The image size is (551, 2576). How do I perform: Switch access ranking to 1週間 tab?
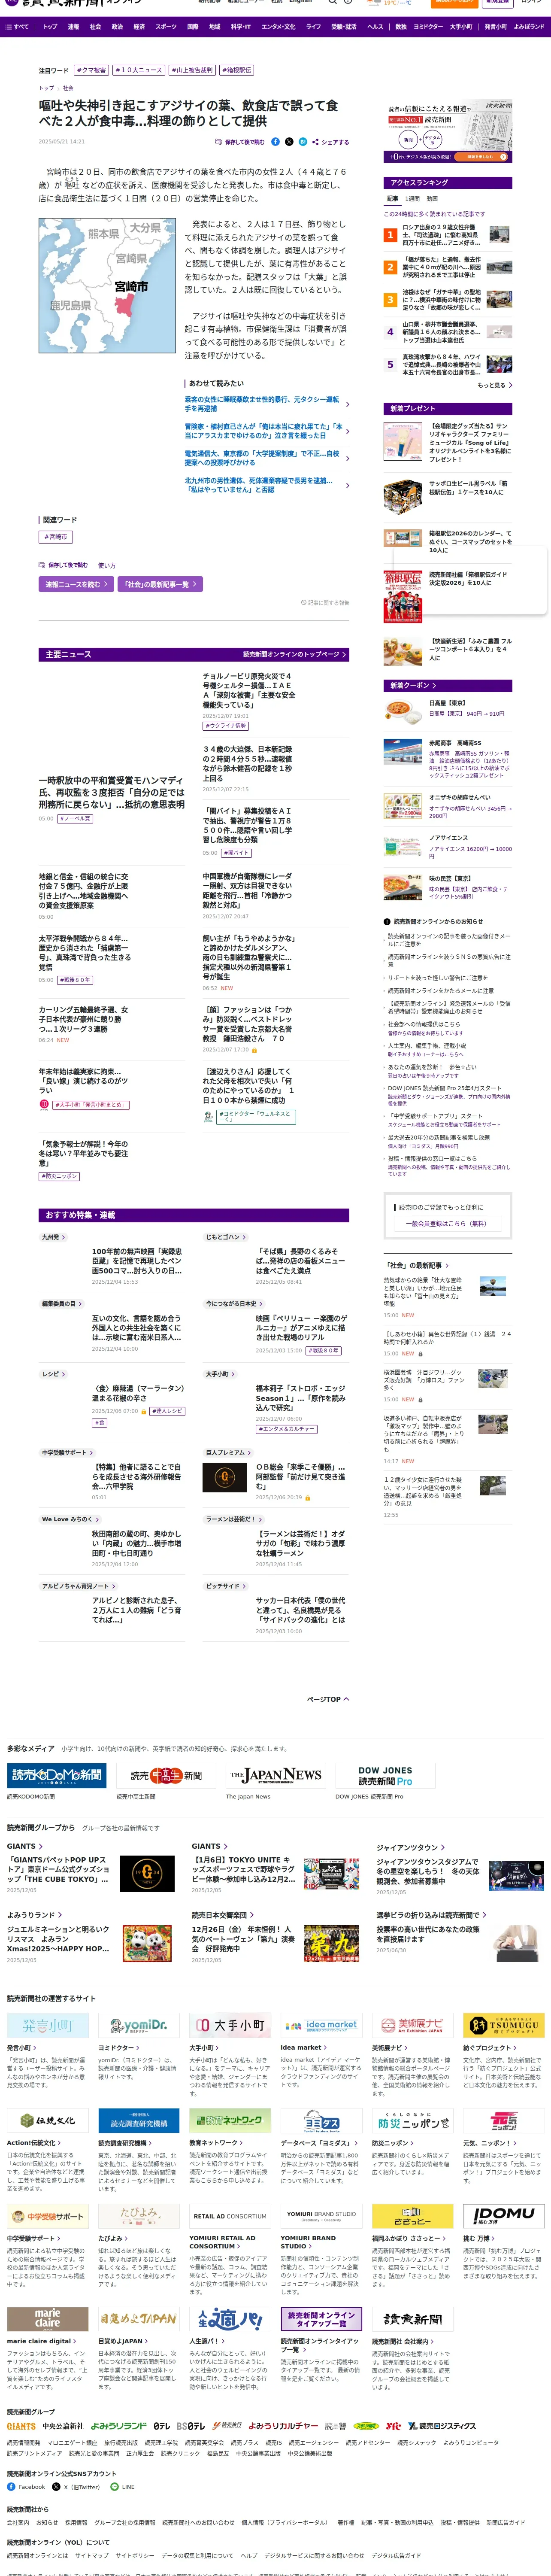(x=413, y=198)
